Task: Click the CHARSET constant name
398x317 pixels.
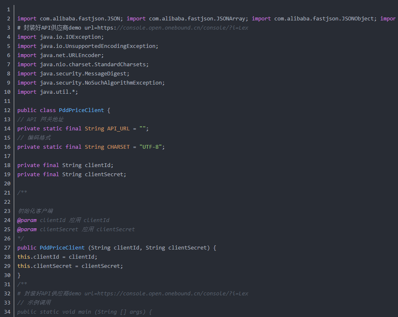Action: (118, 147)
